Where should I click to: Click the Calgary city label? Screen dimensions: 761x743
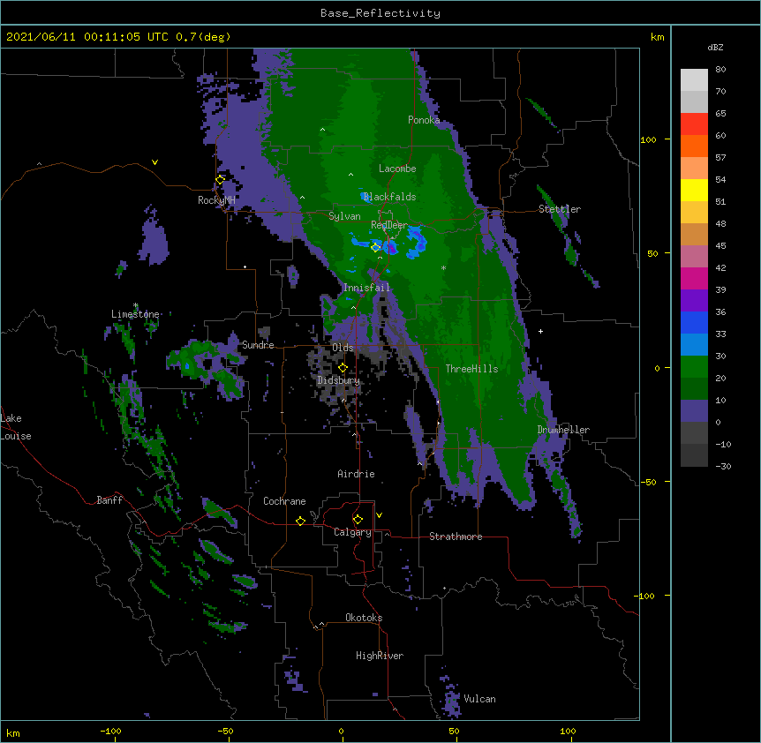[352, 532]
